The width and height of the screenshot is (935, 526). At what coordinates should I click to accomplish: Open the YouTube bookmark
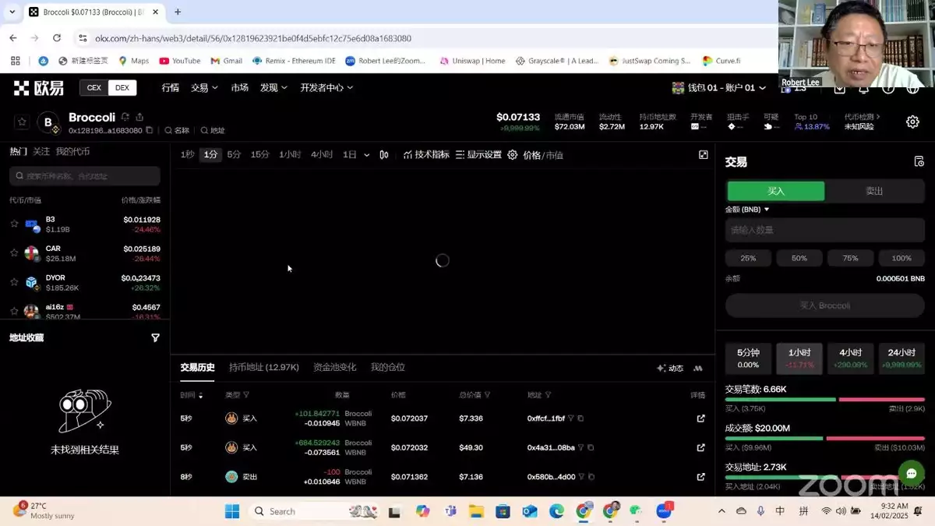(180, 61)
